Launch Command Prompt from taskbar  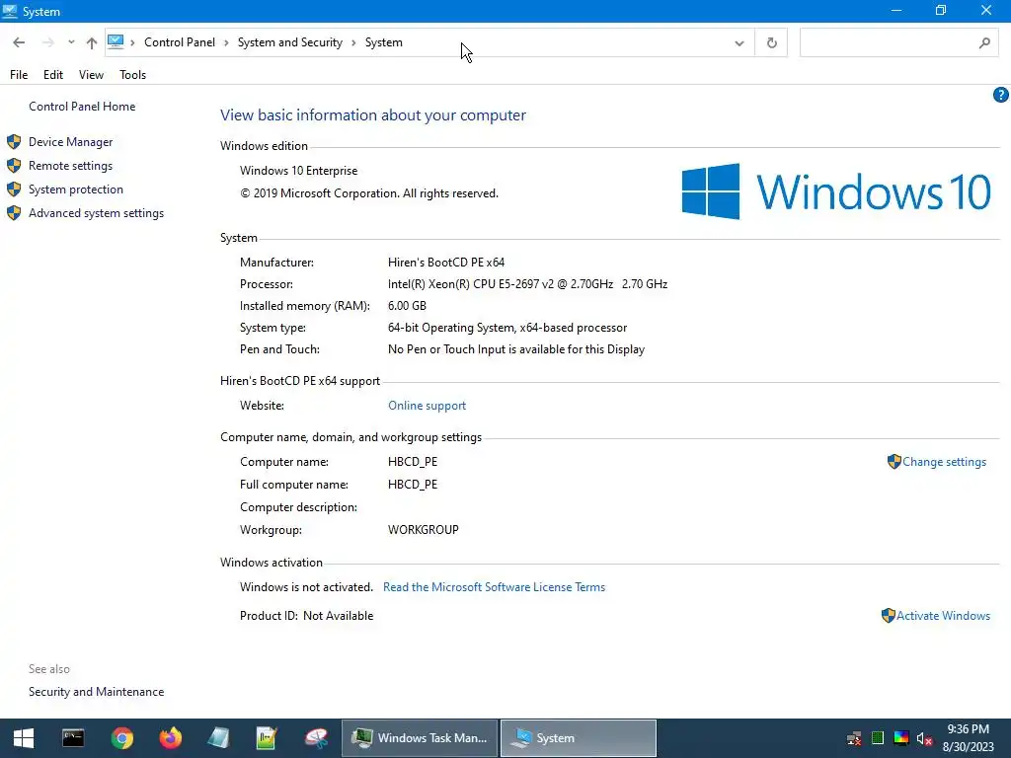(x=73, y=738)
